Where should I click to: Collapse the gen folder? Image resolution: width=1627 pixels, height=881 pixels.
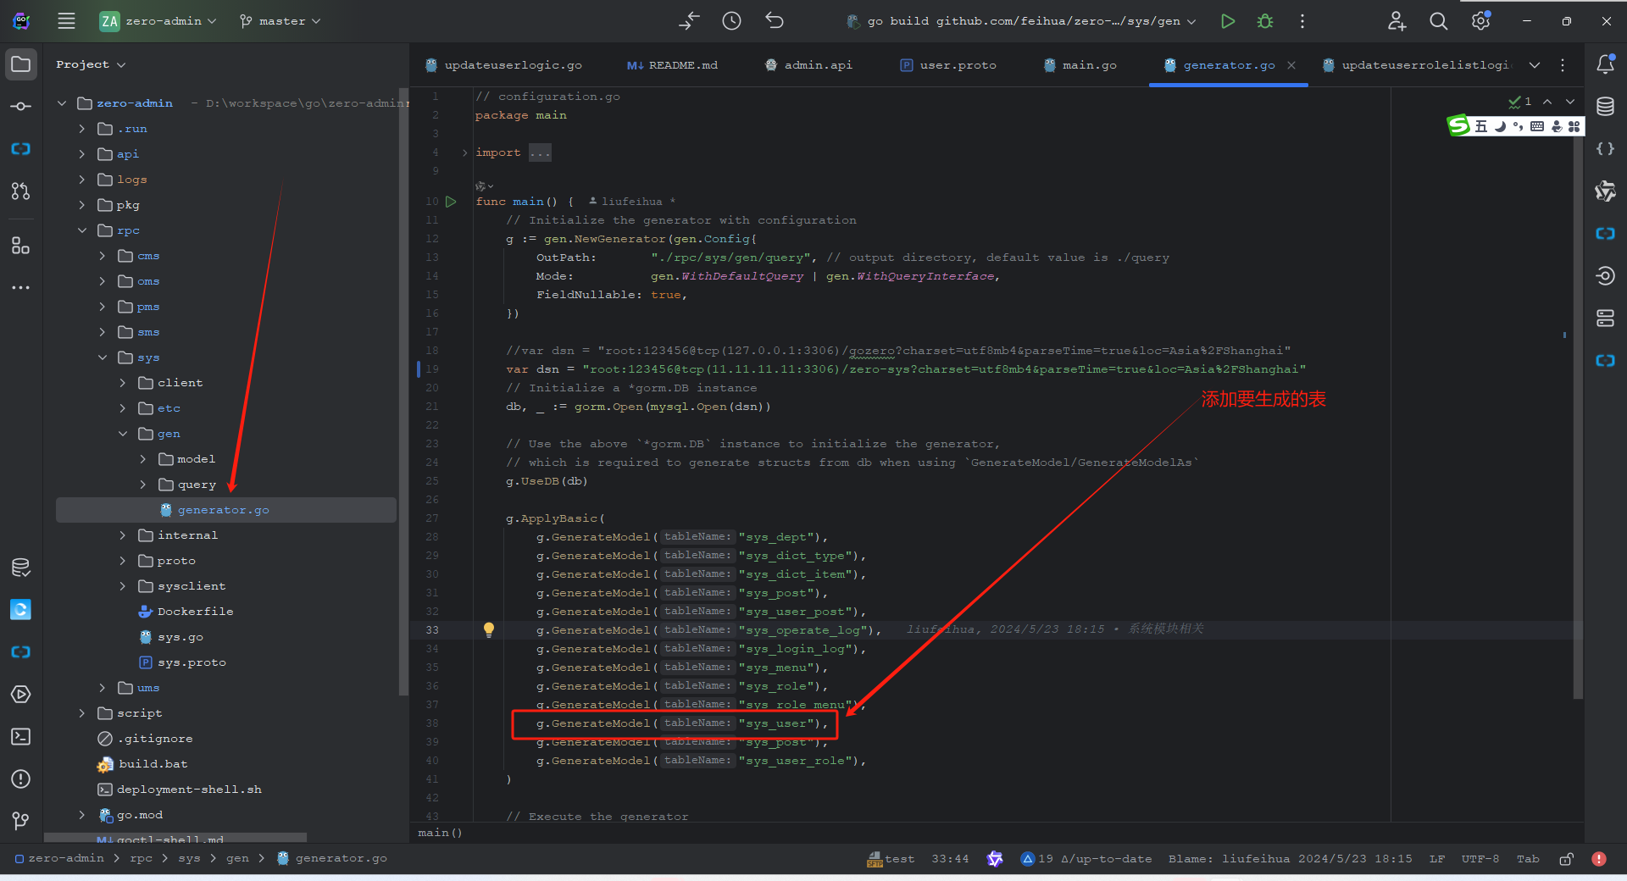pyautogui.click(x=123, y=434)
